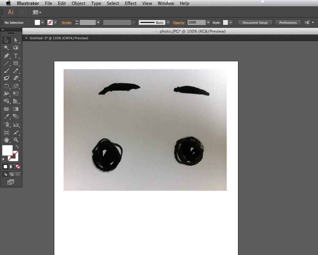Viewport: 318px width, 255px height.
Task: Apply the gradient fill mode
Action: (x=11, y=167)
